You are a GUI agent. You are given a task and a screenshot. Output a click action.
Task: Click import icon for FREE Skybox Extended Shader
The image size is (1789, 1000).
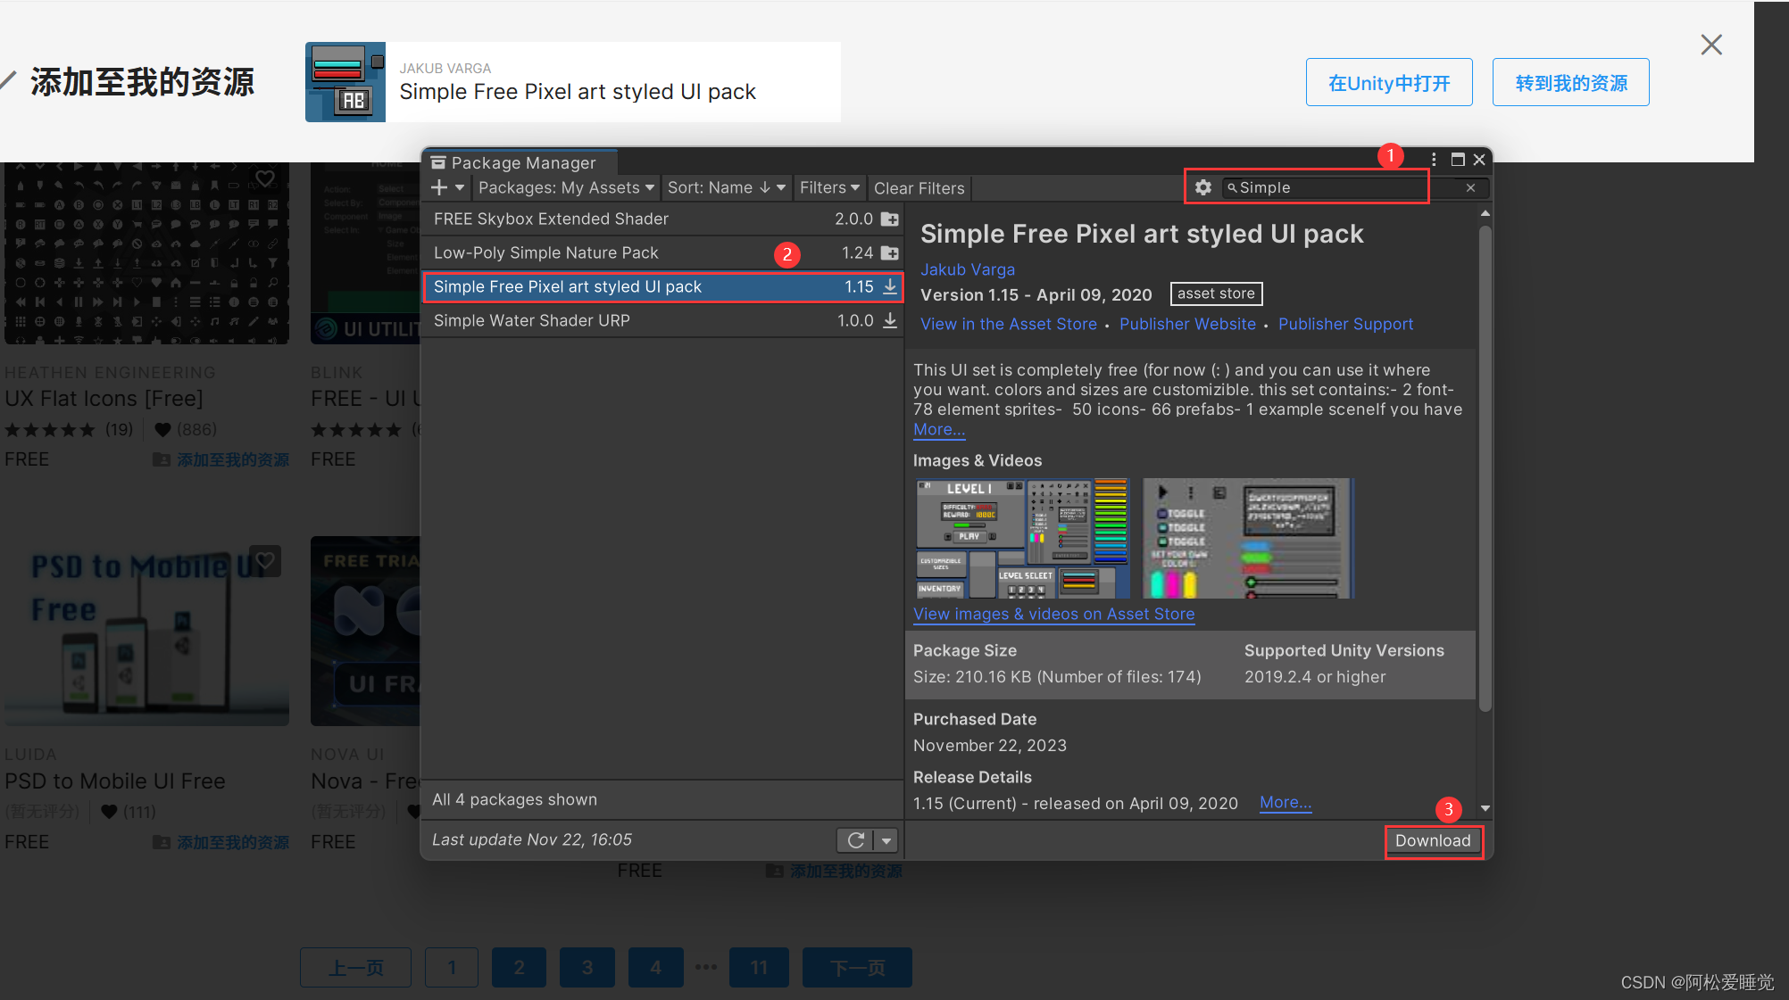(890, 219)
